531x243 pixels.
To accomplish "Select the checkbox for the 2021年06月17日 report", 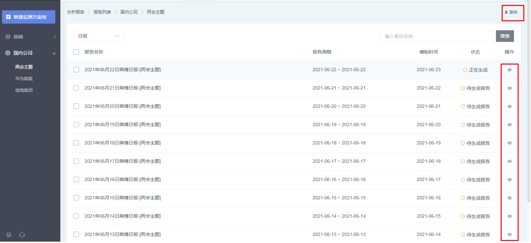I will pos(76,161).
